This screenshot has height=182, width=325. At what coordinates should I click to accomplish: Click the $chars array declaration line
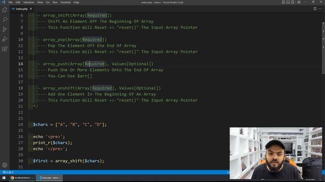pos(70,124)
